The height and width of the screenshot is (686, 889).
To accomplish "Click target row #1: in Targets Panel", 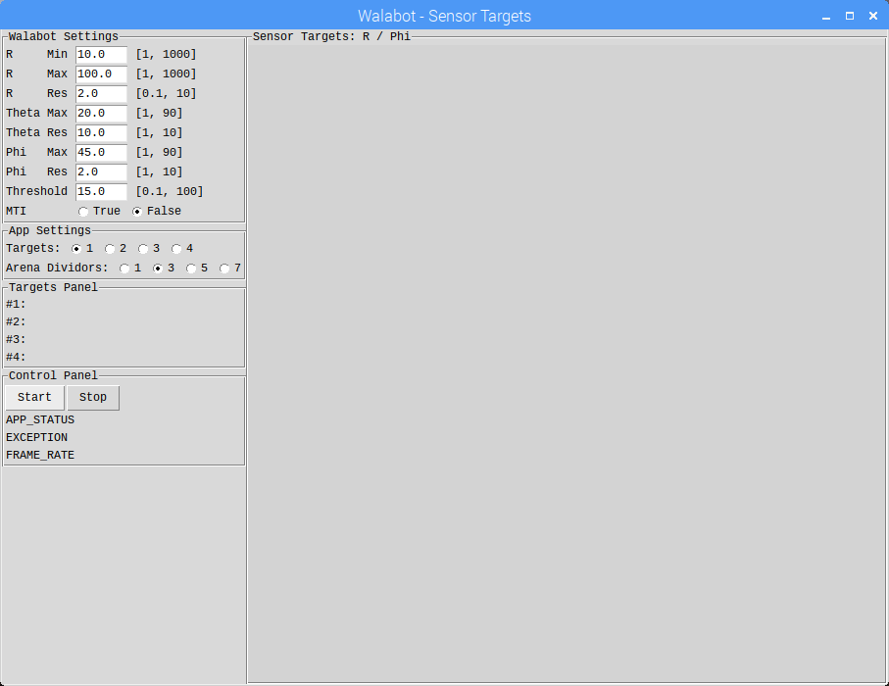I will click(16, 305).
